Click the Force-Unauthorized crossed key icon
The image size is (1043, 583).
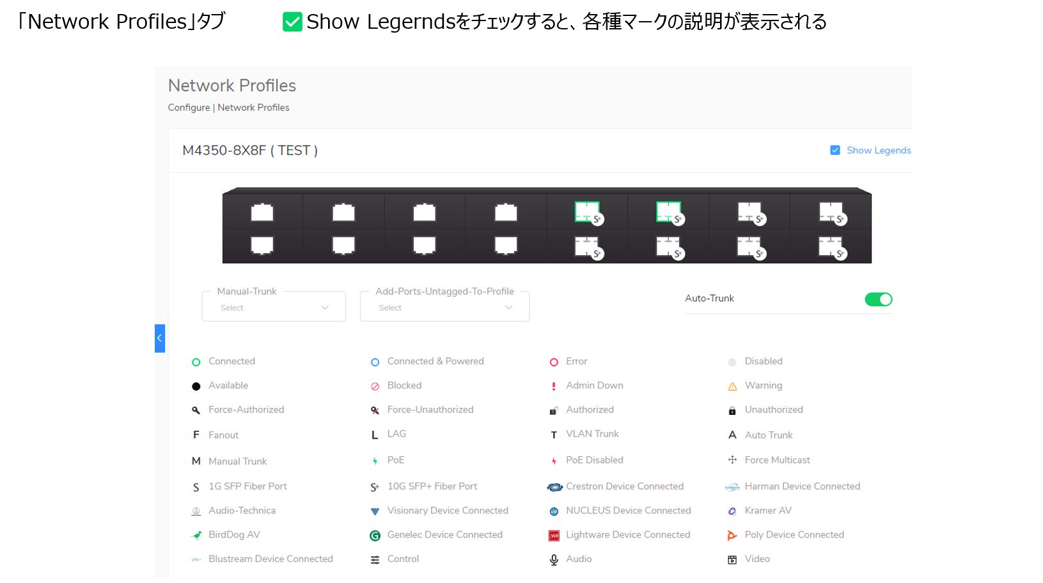(375, 410)
